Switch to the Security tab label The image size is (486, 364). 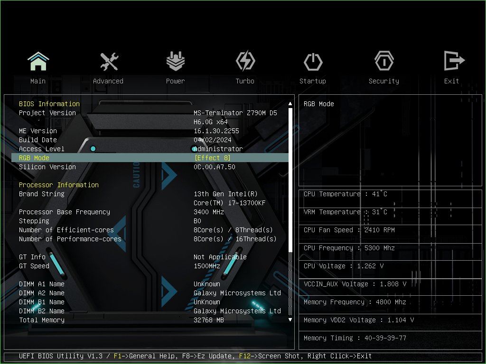tap(383, 81)
